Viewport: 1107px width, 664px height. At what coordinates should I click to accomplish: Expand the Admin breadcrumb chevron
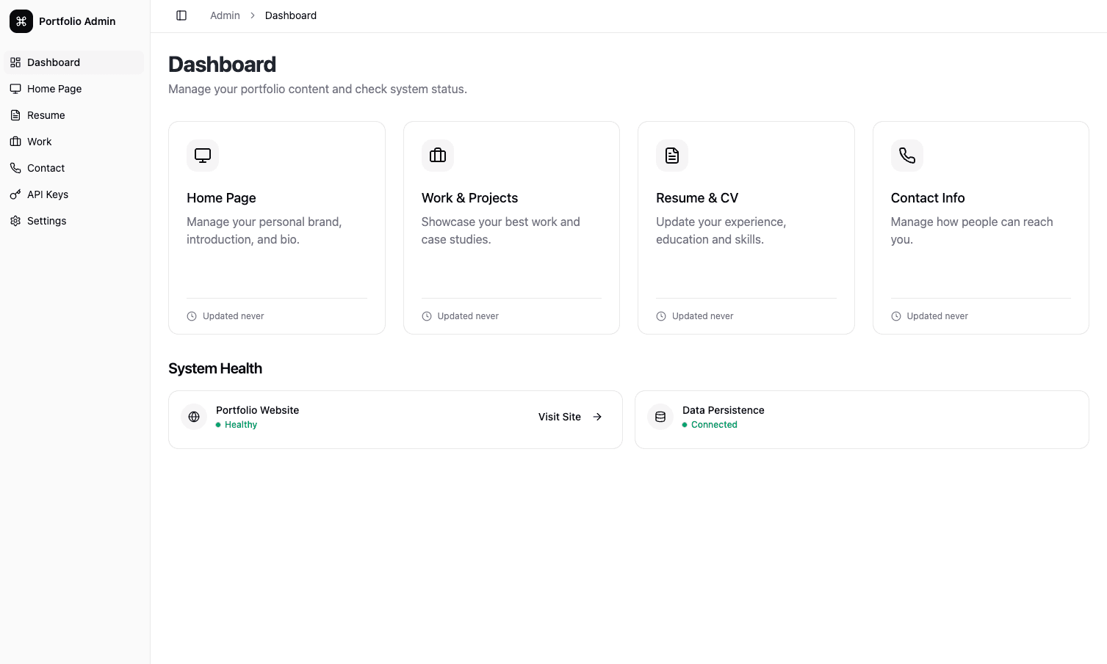coord(252,15)
